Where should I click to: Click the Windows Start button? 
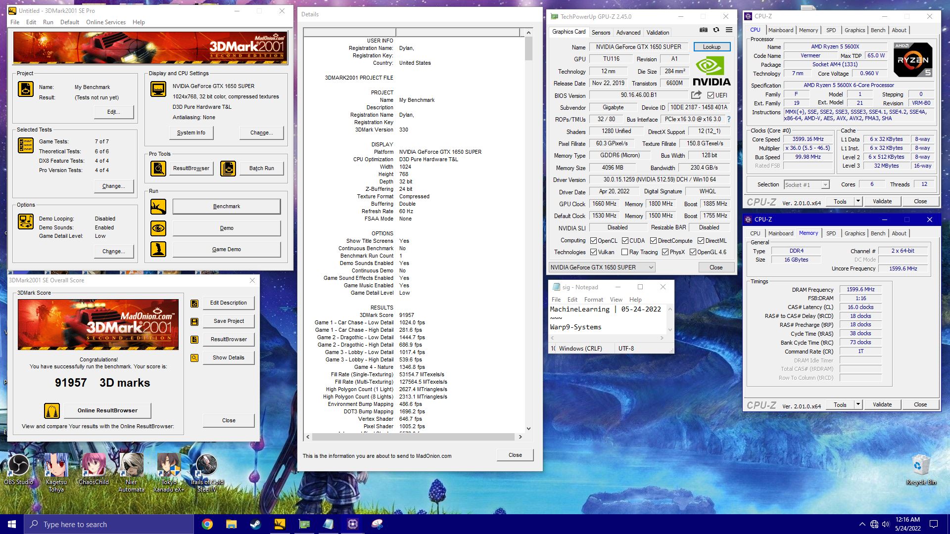click(12, 524)
